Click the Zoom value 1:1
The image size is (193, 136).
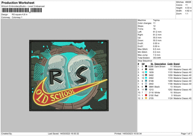[x=187, y=14]
